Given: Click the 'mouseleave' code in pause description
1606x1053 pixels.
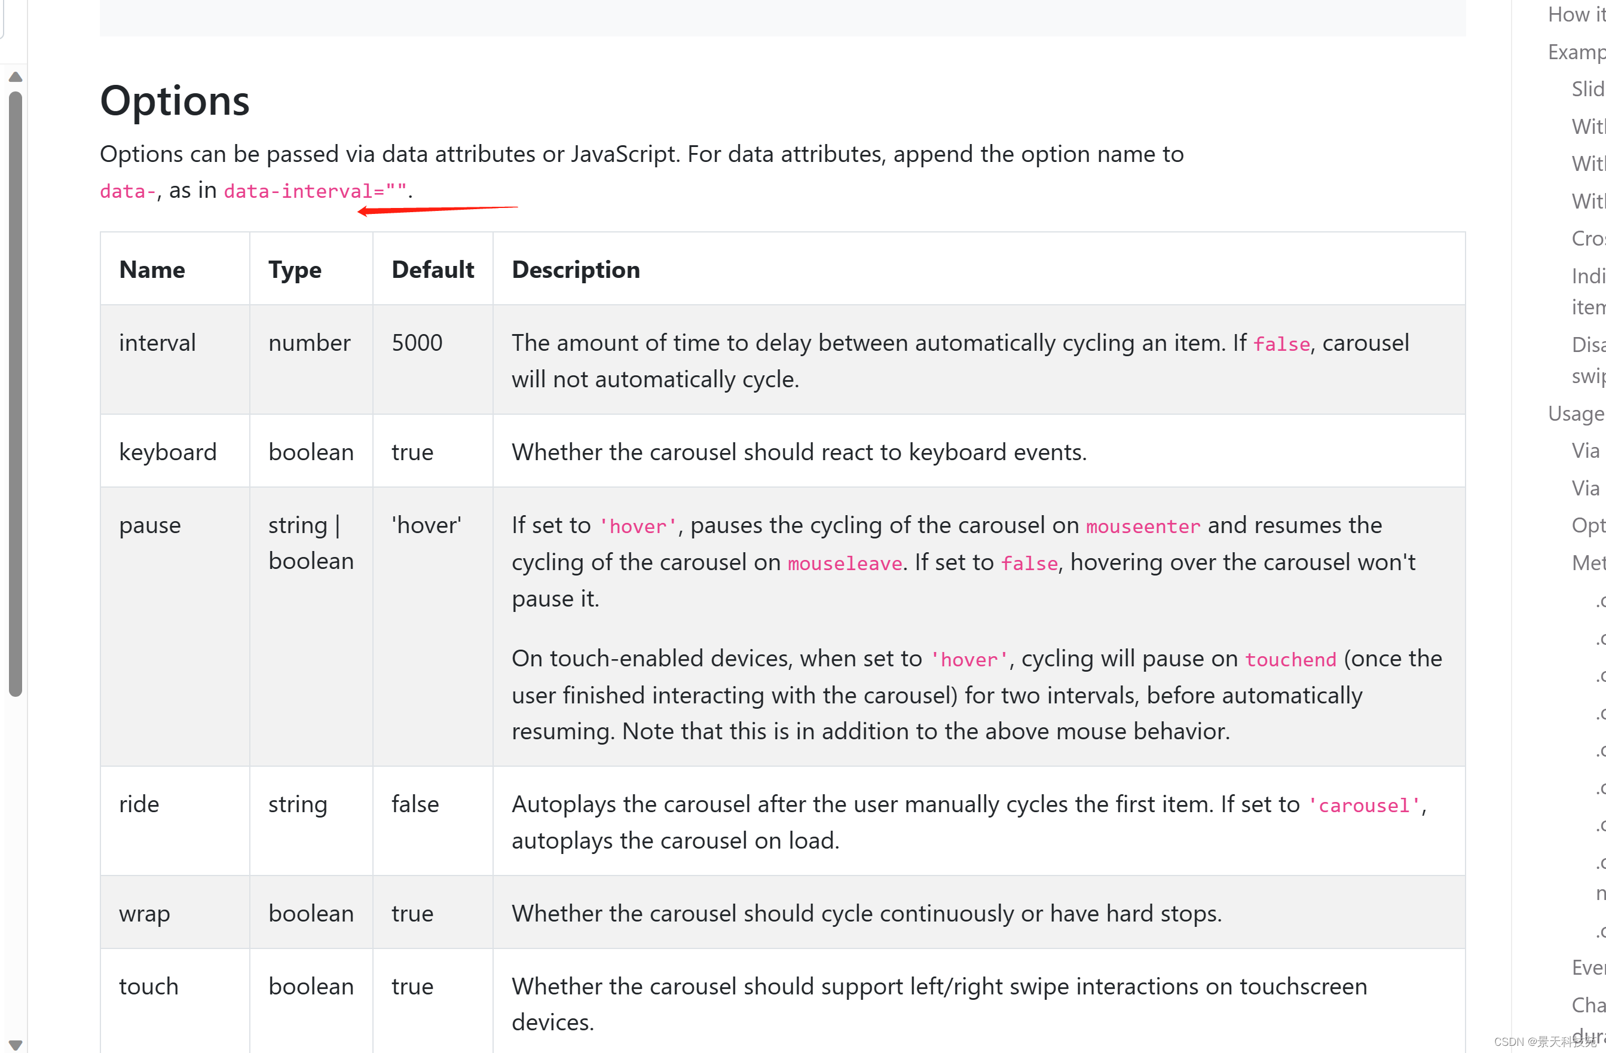Looking at the screenshot, I should pos(845,564).
